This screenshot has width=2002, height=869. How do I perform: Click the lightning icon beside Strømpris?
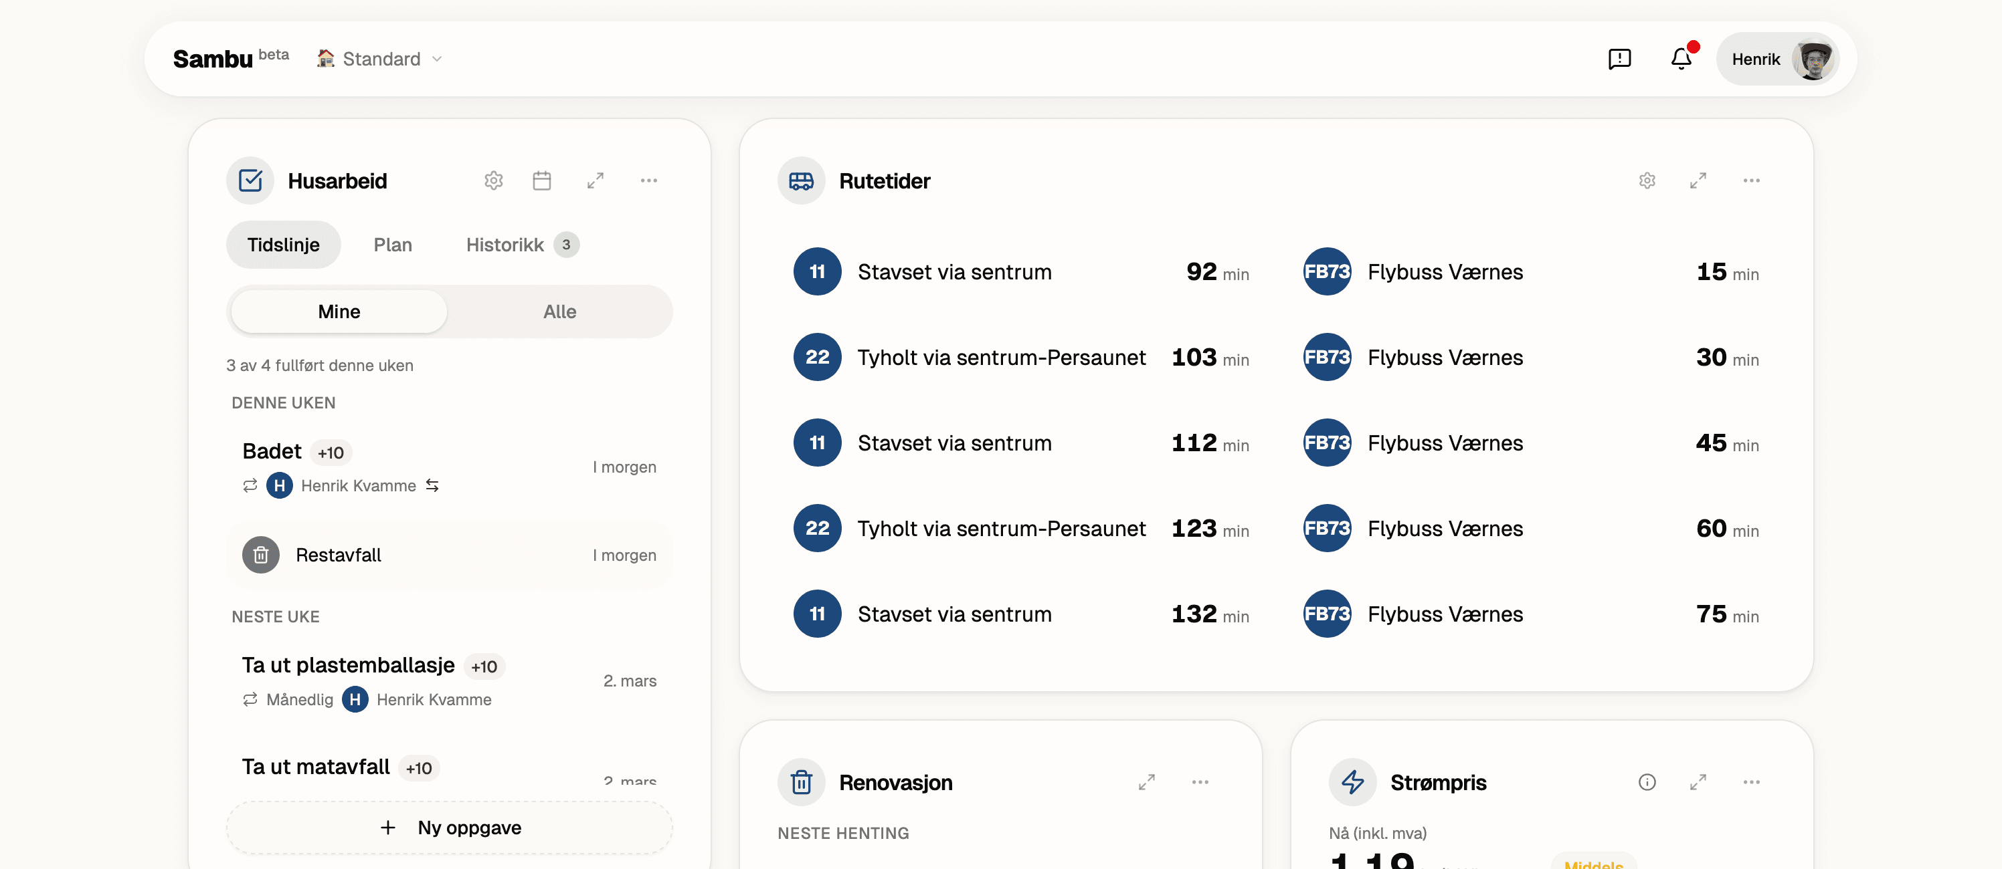point(1352,782)
